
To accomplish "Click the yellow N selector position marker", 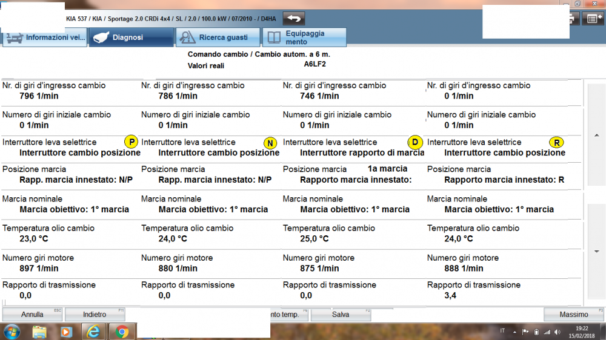I will [x=270, y=143].
